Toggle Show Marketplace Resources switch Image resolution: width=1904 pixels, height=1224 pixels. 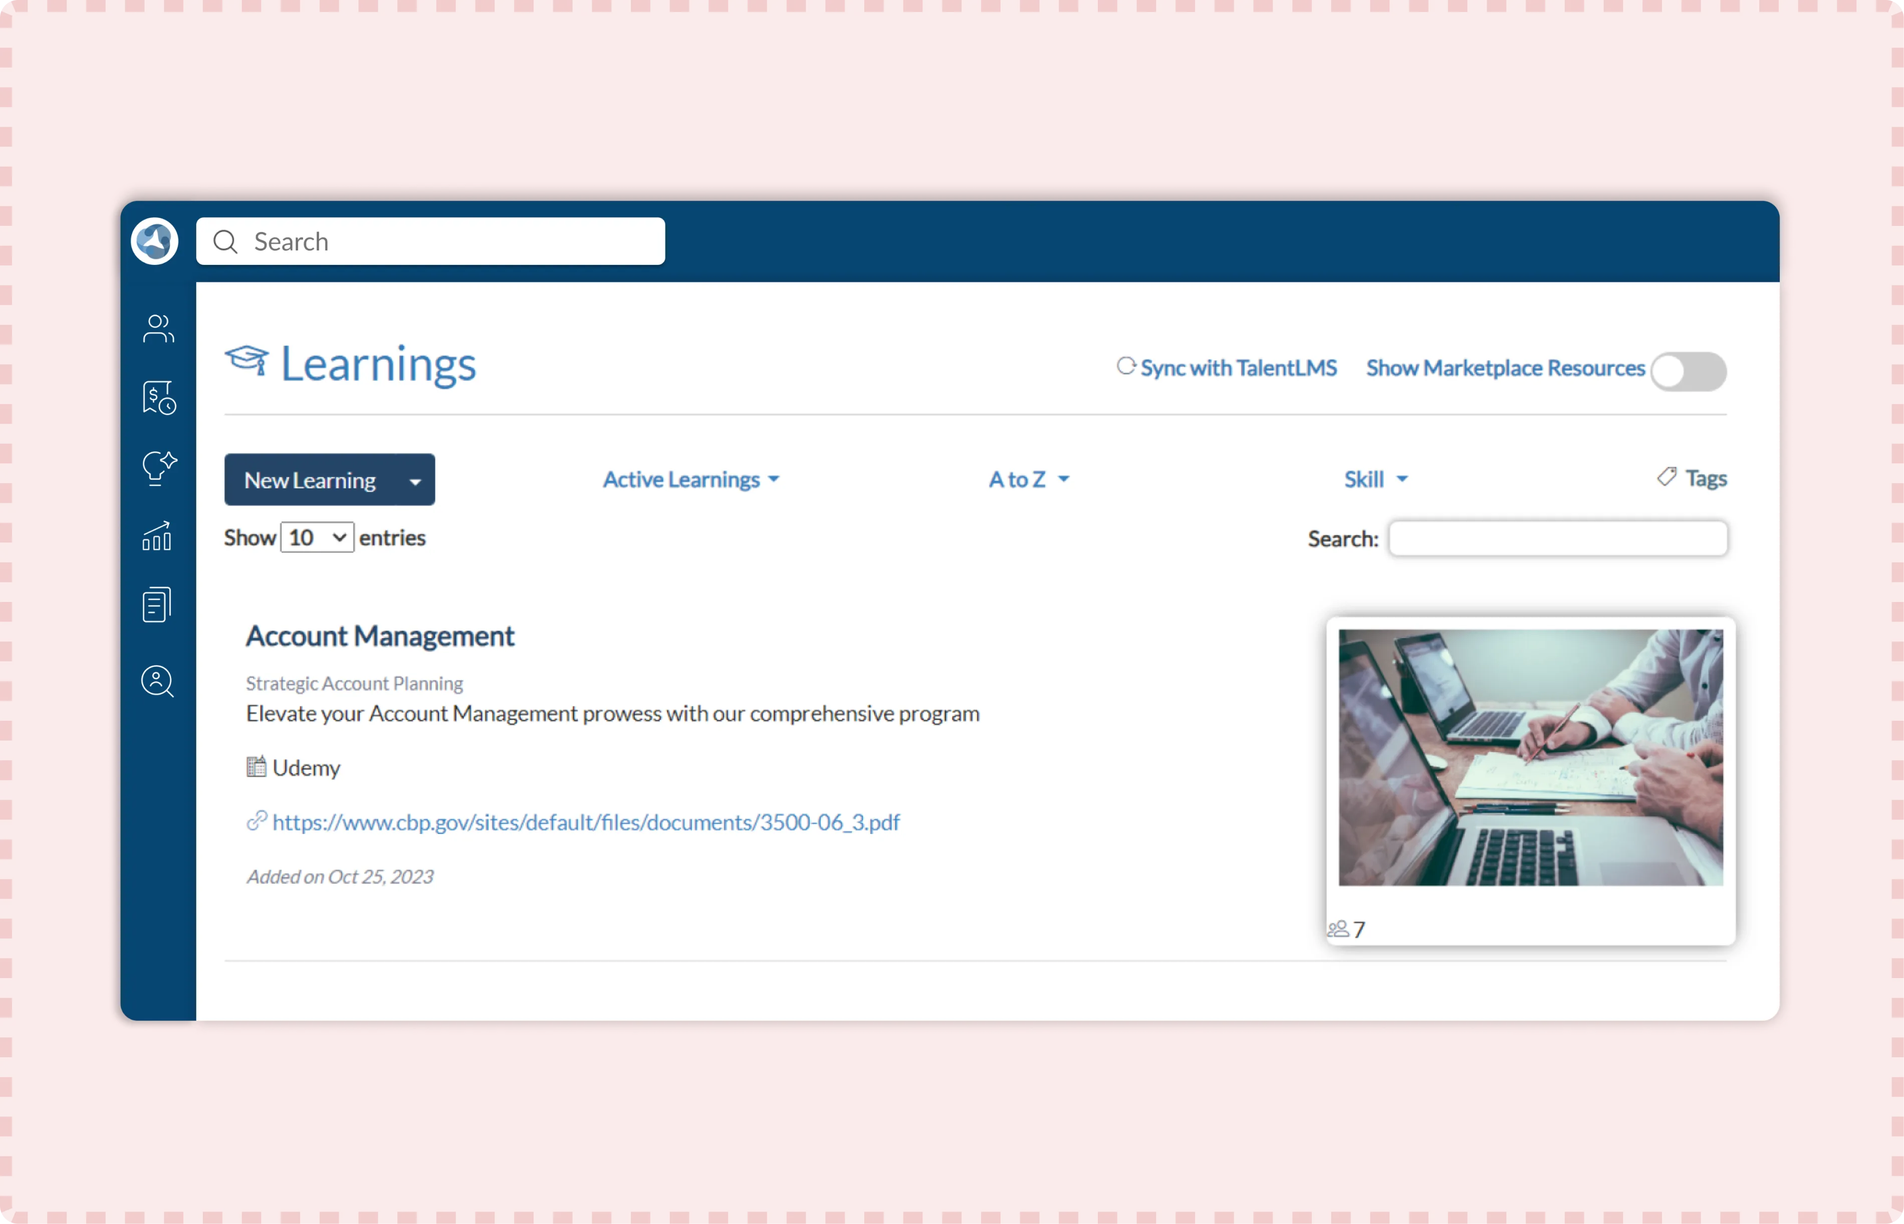pos(1688,371)
